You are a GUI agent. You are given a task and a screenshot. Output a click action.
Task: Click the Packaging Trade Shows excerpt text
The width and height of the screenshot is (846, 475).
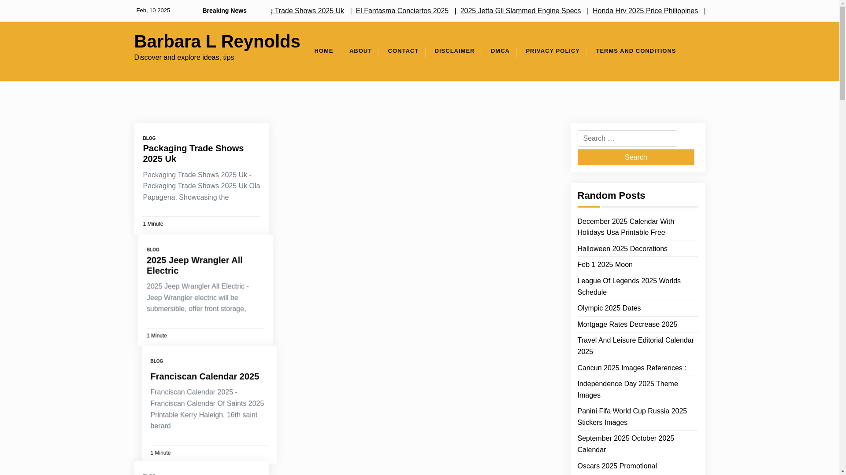coord(201,186)
